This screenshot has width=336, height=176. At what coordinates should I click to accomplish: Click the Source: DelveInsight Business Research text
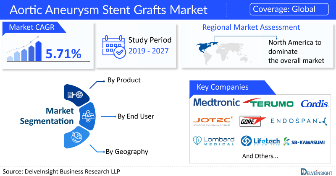(61, 171)
